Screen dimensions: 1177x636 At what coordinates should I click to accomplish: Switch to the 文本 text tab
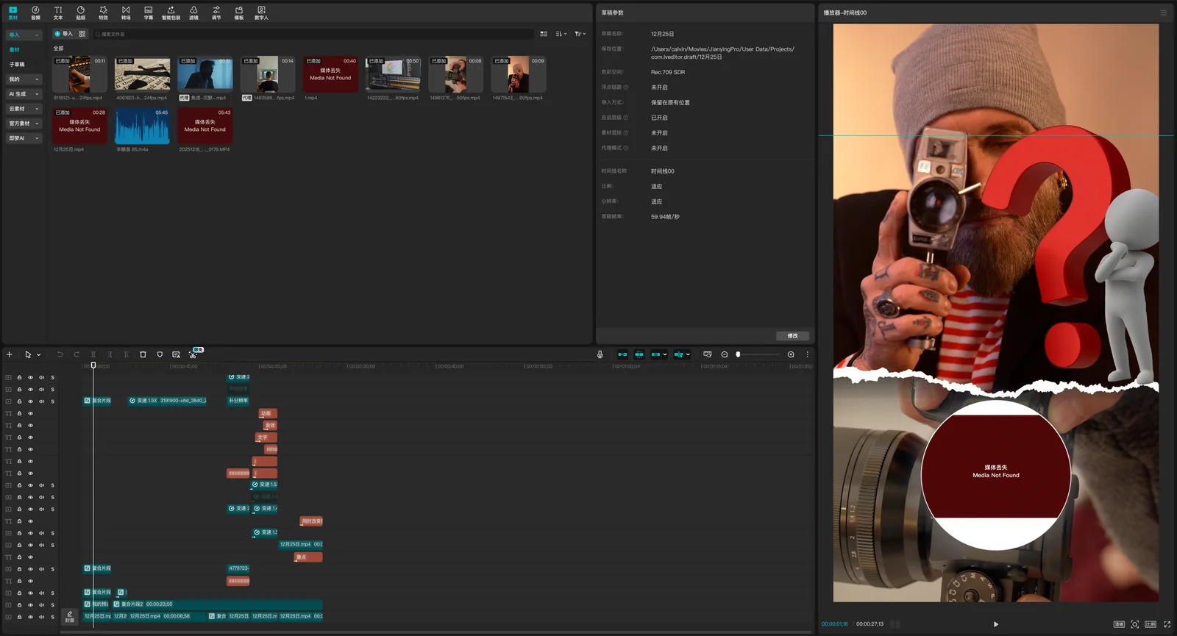pos(58,12)
